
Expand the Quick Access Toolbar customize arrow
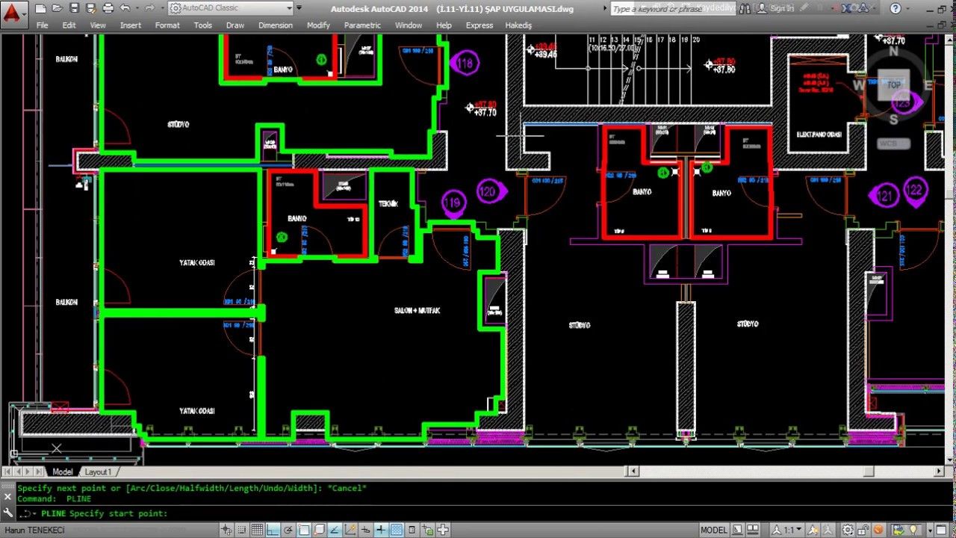point(299,8)
